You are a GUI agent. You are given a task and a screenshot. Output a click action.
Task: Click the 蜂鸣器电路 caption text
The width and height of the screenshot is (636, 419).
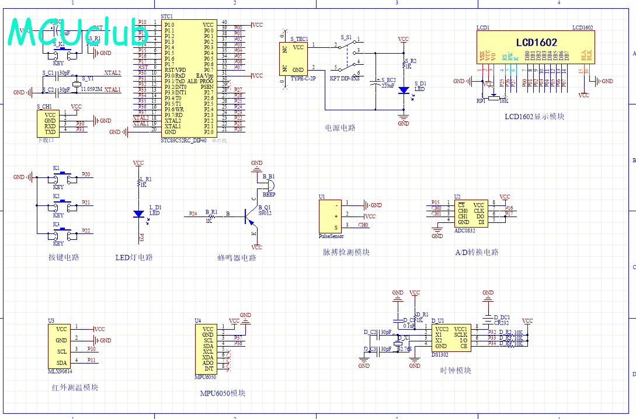coord(237,258)
